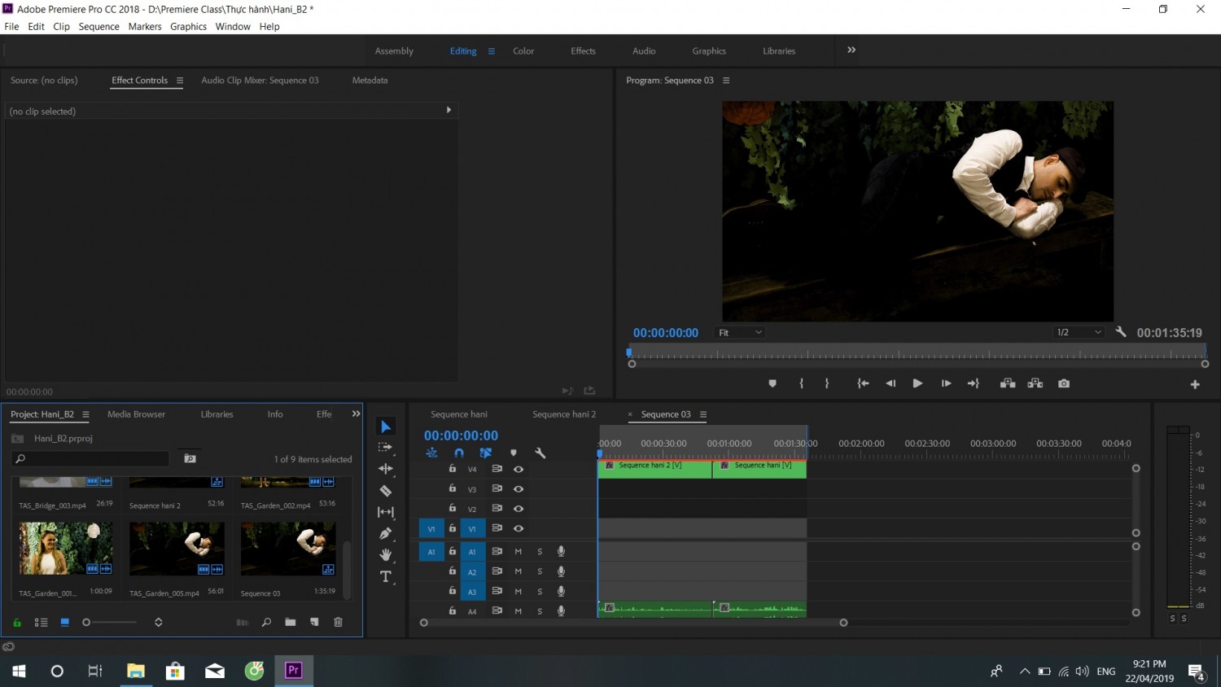1221x687 pixels.
Task: Open the 1/2 playback resolution dropdown
Action: click(x=1079, y=332)
